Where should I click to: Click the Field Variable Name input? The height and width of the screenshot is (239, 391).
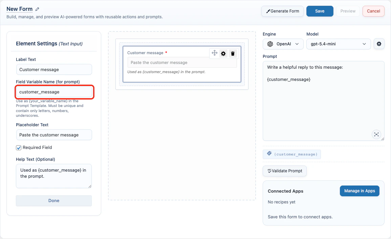54,92
